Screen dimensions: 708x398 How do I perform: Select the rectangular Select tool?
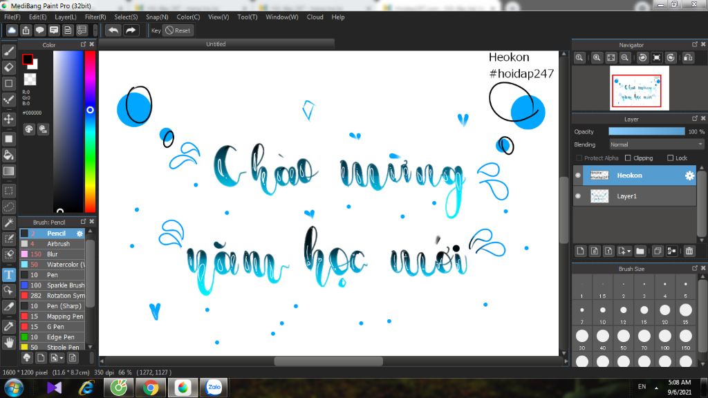click(8, 191)
